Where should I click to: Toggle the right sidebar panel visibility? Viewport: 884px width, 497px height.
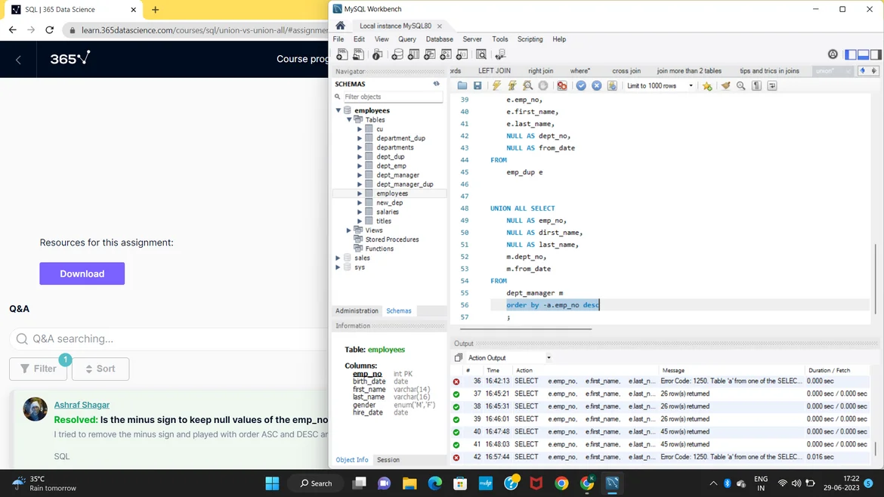pyautogui.click(x=875, y=54)
